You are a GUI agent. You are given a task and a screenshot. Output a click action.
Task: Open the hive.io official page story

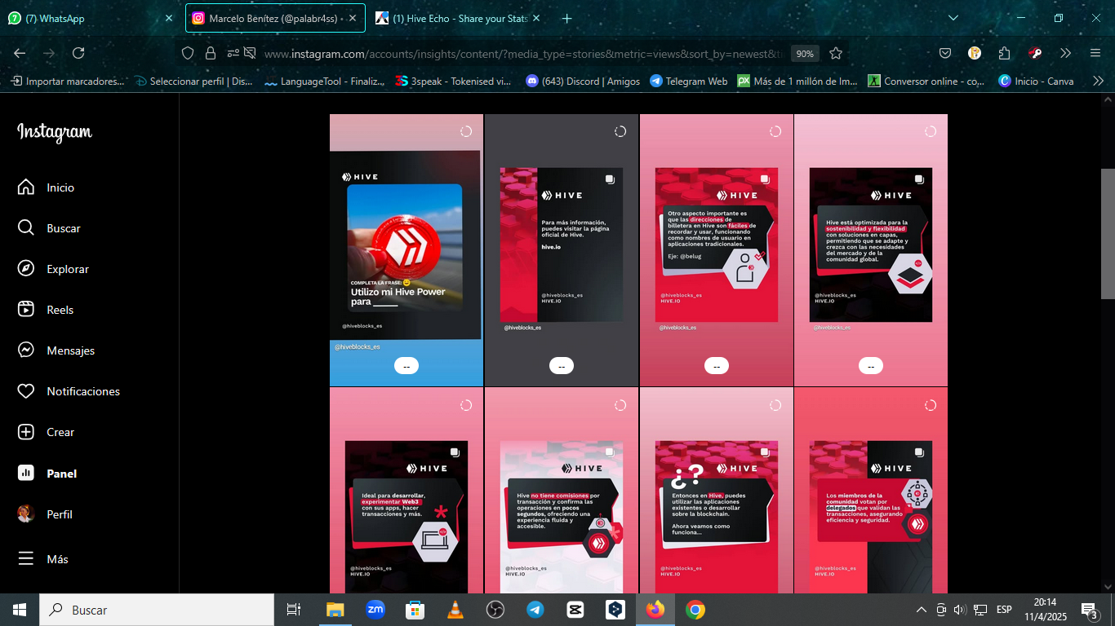tap(561, 249)
